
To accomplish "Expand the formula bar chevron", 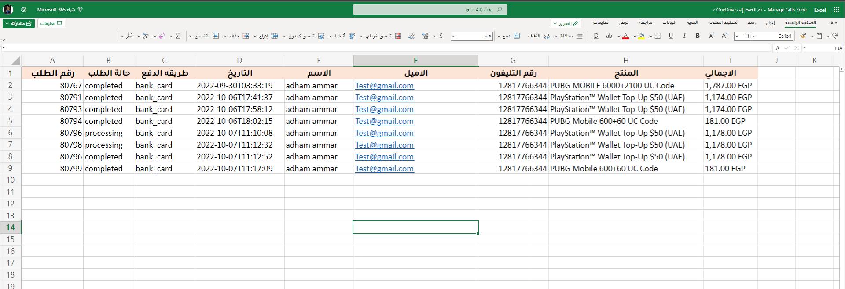I will click(4, 48).
